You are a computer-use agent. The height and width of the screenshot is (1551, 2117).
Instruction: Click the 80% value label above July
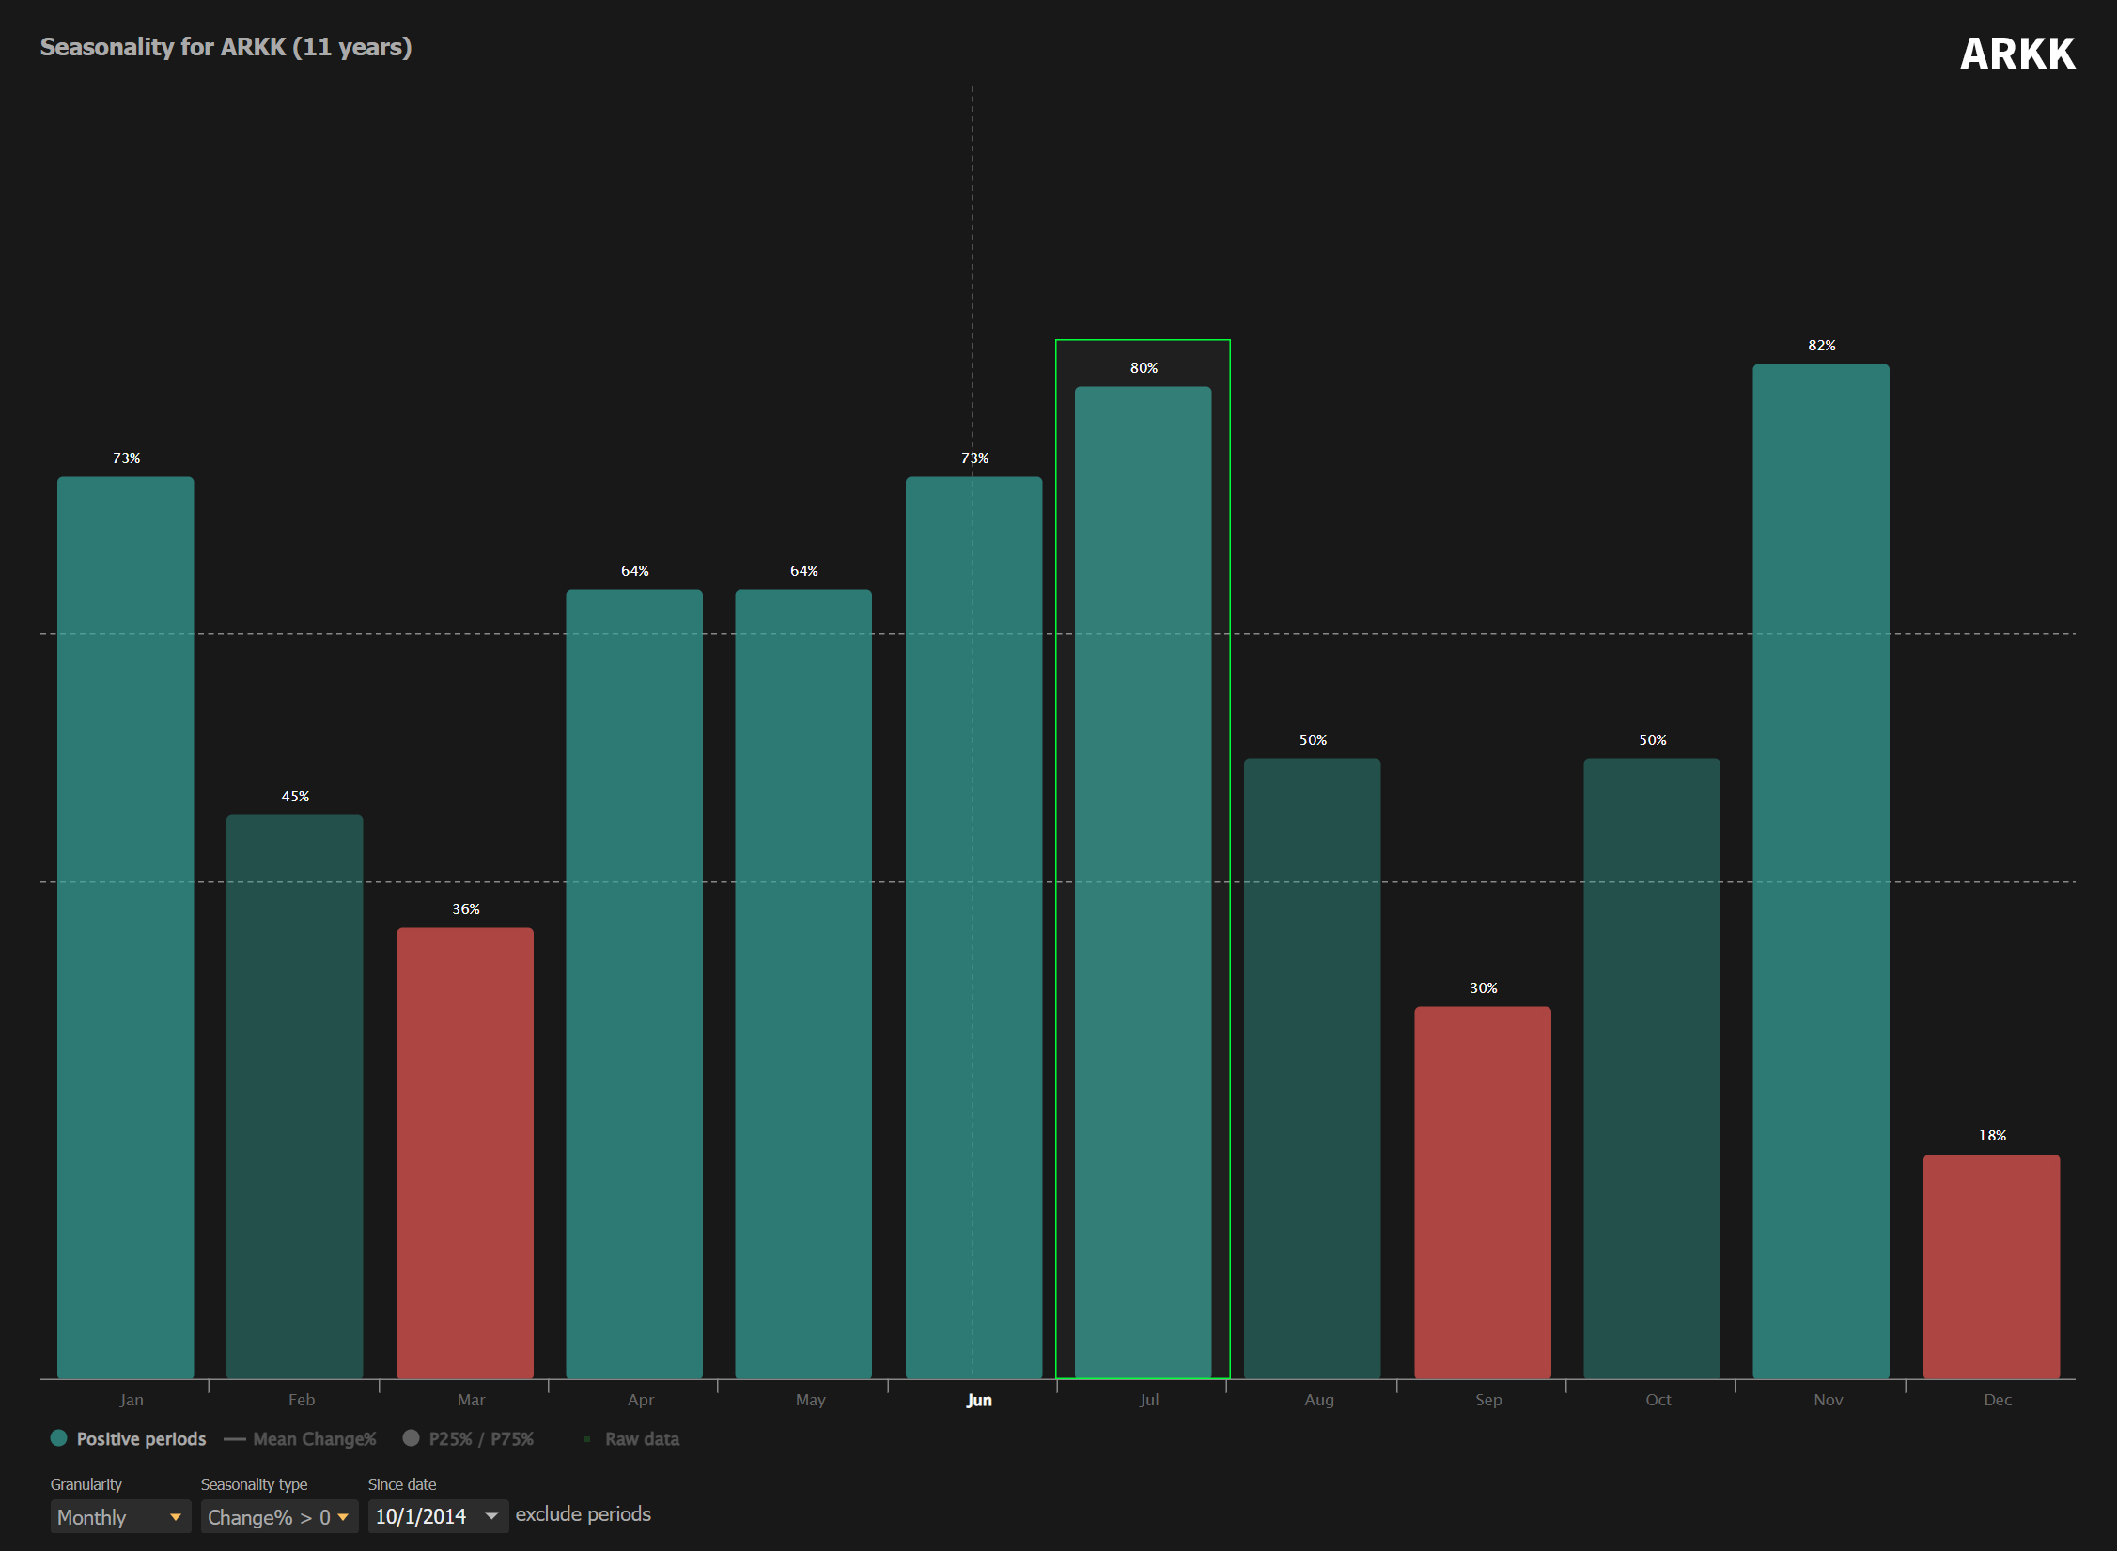[x=1144, y=367]
